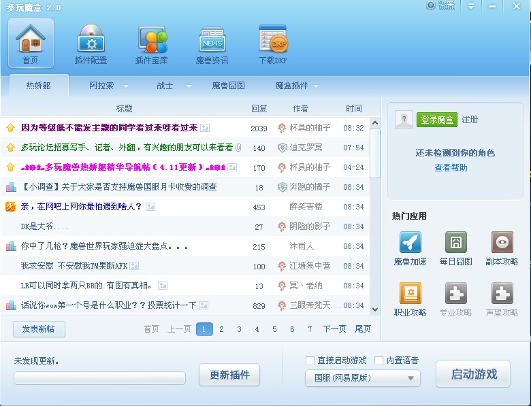
Task: Click attachment clip icon after 多玩论坛招募 post
Action: pos(238,148)
